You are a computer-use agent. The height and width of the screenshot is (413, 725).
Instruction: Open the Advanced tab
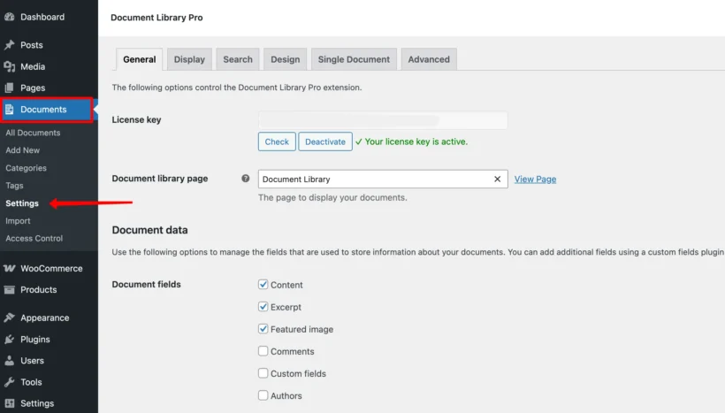[x=429, y=59]
